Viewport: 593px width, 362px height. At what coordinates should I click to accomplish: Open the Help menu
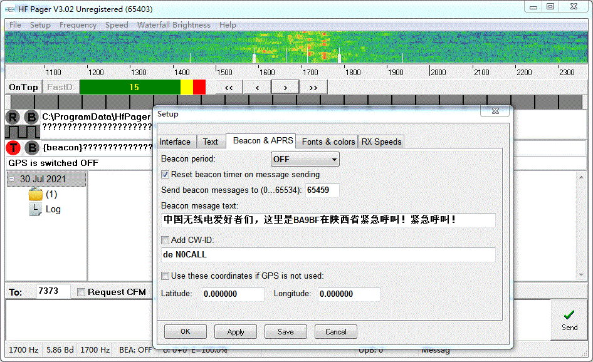pos(228,25)
